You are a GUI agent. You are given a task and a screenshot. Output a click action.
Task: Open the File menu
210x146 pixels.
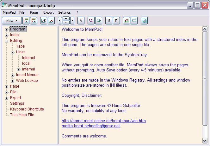coord(22,12)
